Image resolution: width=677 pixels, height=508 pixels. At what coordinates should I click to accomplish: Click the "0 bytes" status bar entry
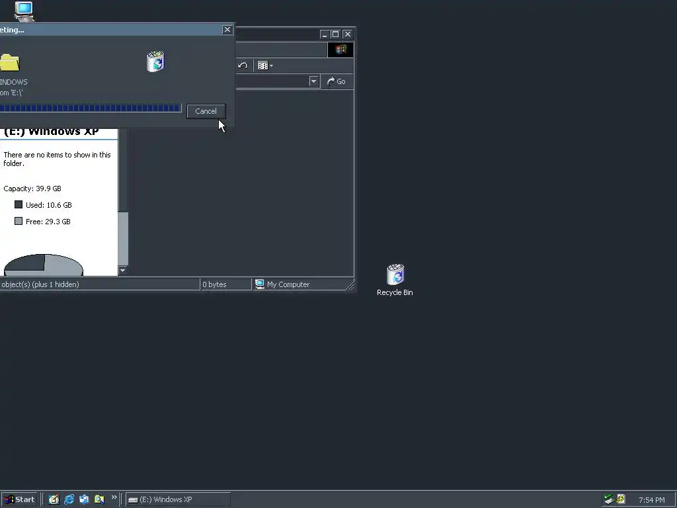(x=215, y=284)
